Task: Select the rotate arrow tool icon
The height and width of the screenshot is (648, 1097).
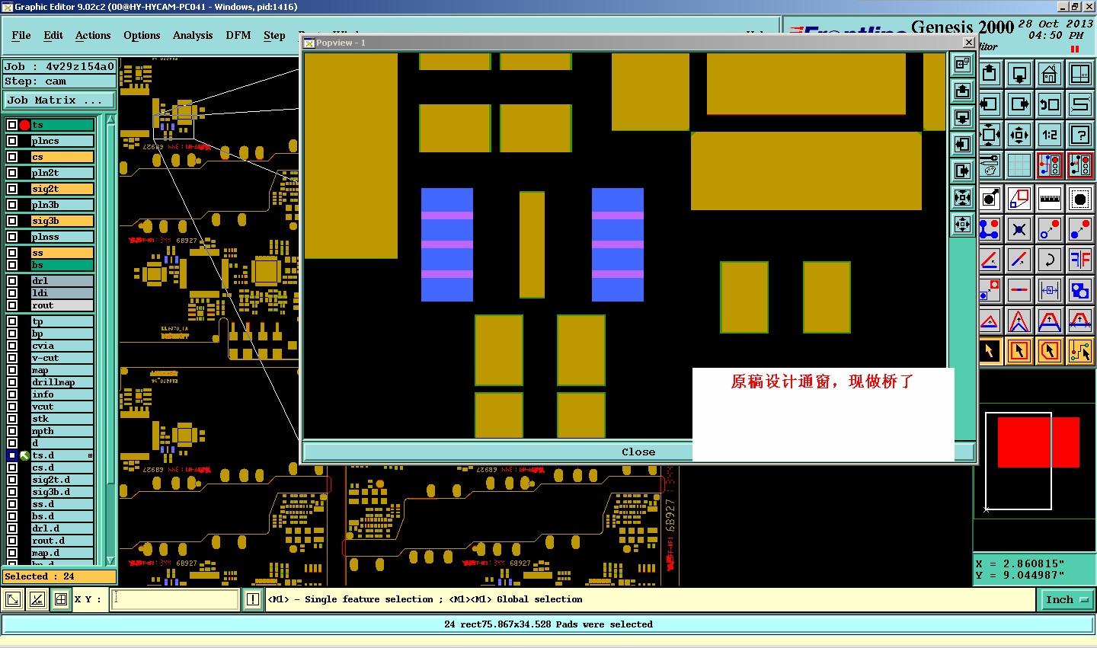Action: [x=1050, y=260]
